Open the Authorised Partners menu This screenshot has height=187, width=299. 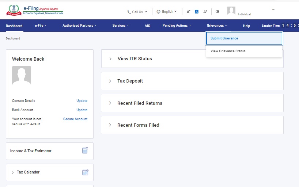click(80, 26)
